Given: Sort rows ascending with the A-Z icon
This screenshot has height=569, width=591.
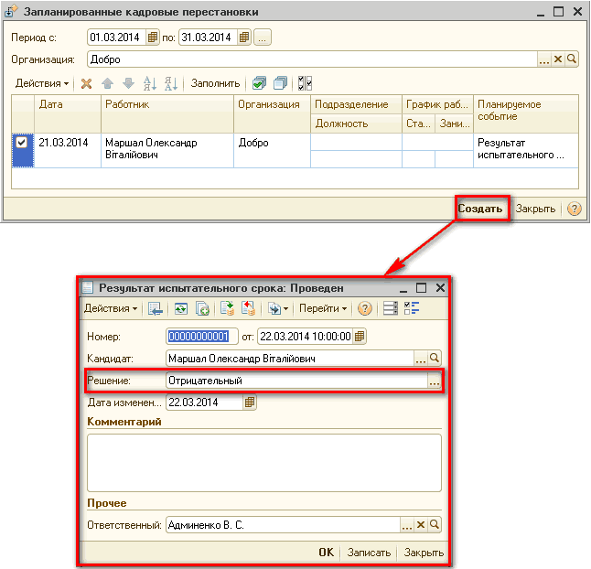Looking at the screenshot, I should tap(151, 83).
